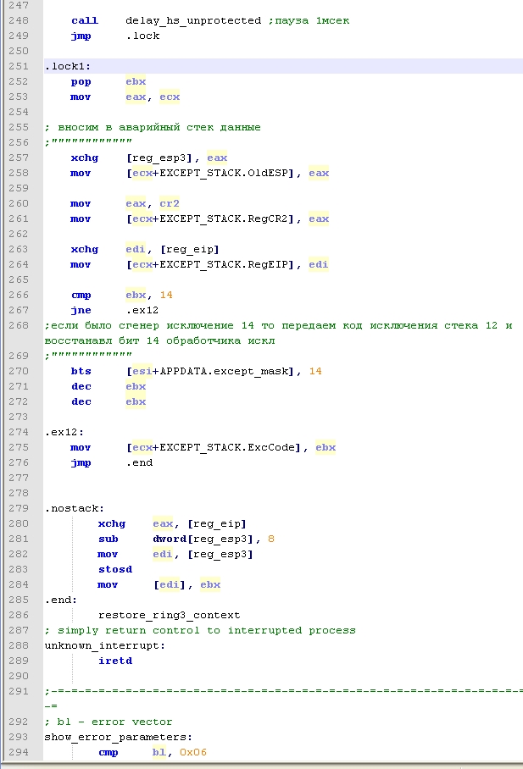This screenshot has height=769, width=523.
Task: Click the '.lock1:' label
Action: pos(68,66)
